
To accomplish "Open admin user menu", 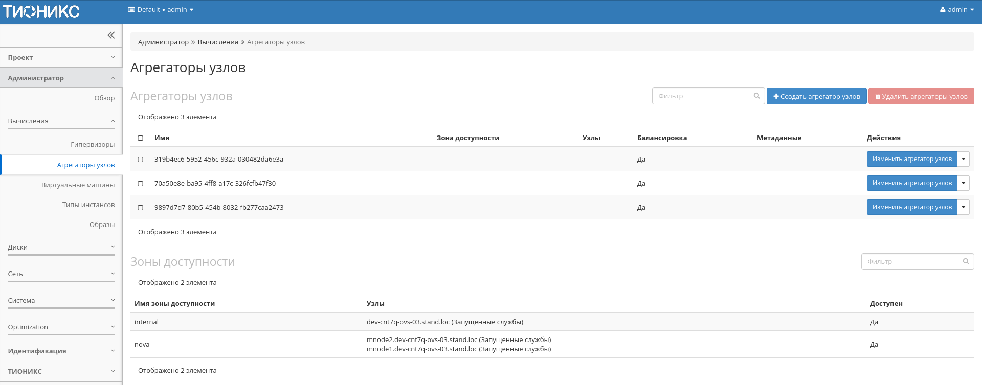I will pyautogui.click(x=956, y=10).
